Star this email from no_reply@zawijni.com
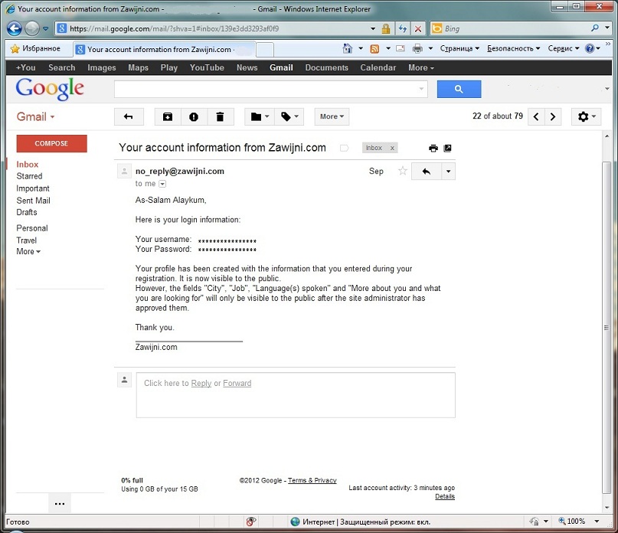Viewport: 618px width, 533px height. 402,172
